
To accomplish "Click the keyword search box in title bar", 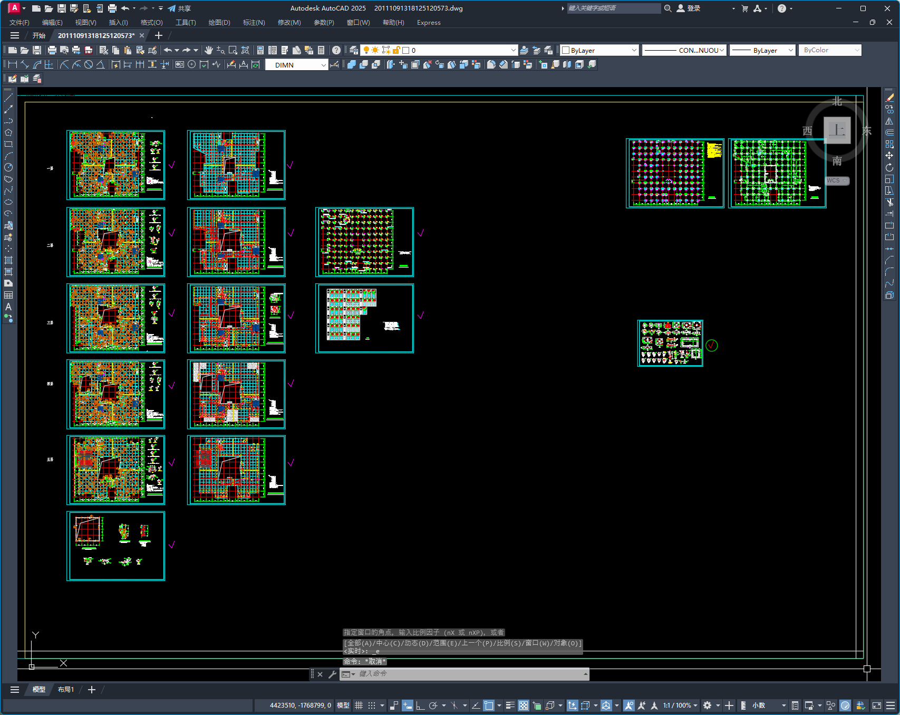I will coord(614,8).
